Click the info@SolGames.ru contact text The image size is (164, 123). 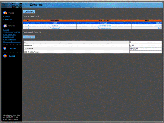10,119
